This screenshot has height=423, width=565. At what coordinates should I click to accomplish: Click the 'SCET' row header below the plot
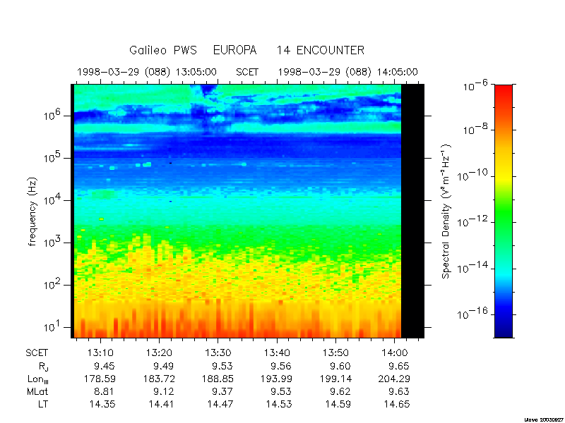tap(37, 353)
